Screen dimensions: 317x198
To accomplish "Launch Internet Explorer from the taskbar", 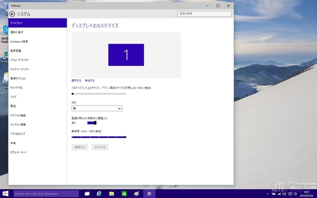I will click(x=99, y=194).
